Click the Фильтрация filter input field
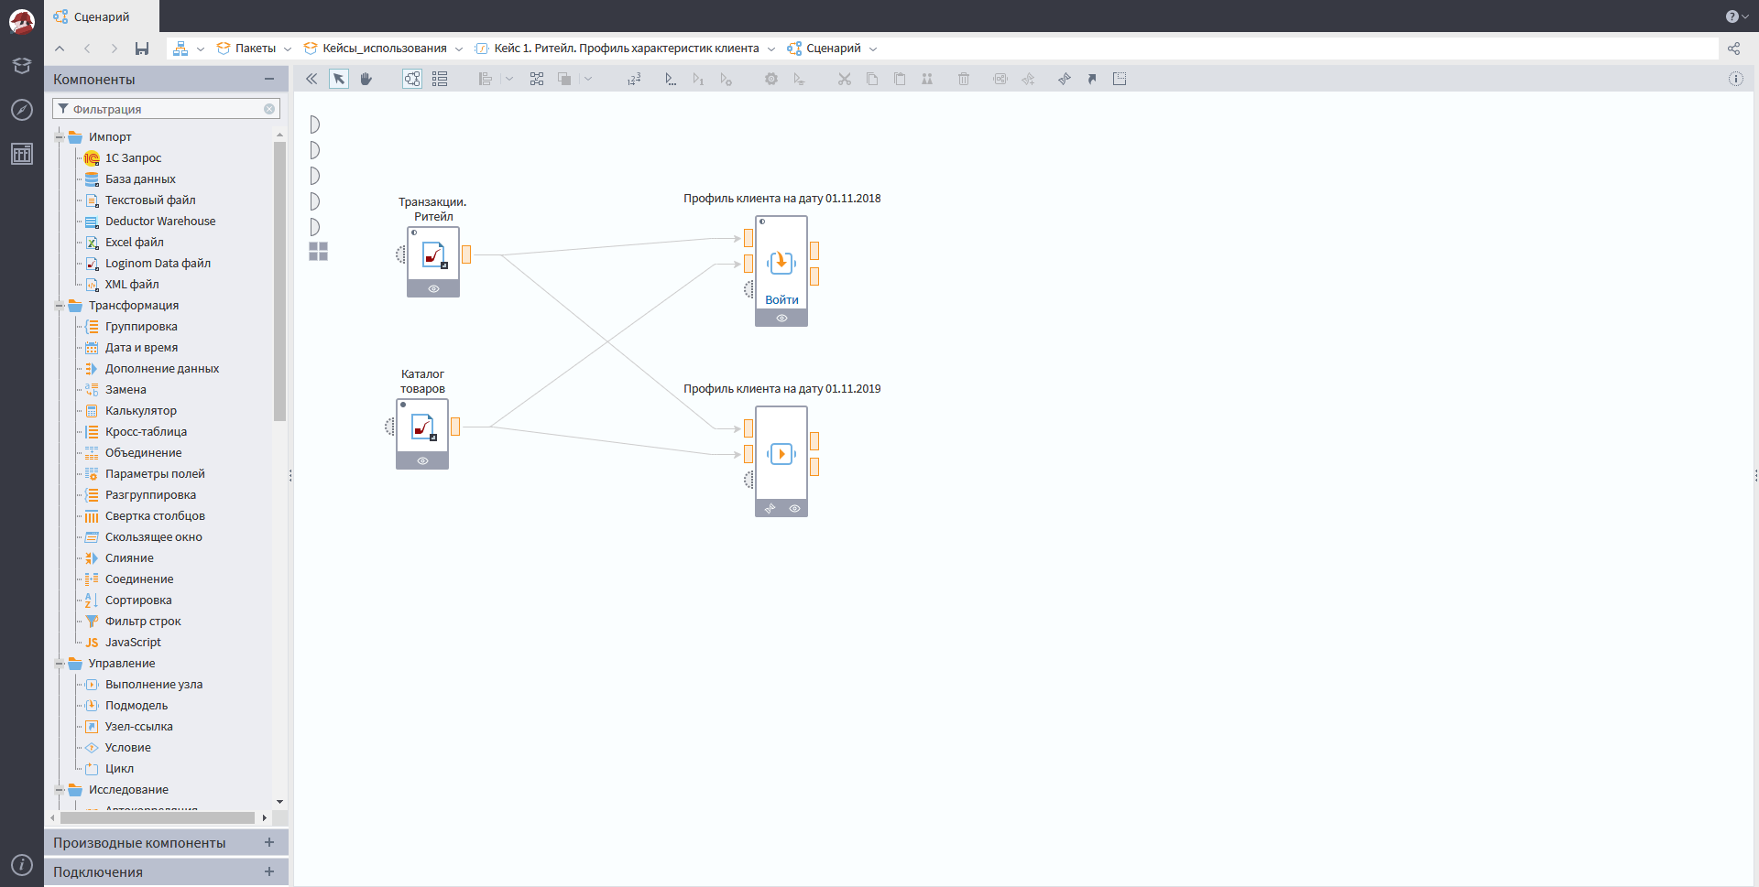This screenshot has width=1759, height=887. click(166, 109)
